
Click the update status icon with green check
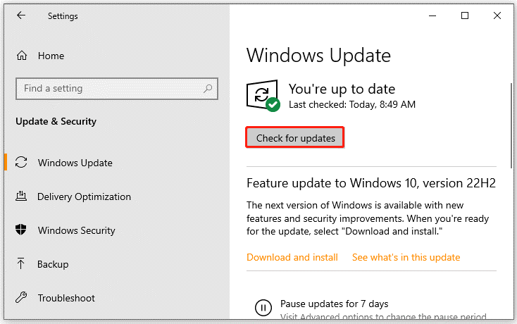pos(263,96)
